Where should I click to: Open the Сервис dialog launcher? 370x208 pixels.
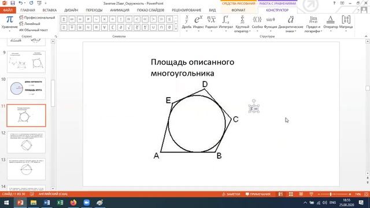[56, 36]
